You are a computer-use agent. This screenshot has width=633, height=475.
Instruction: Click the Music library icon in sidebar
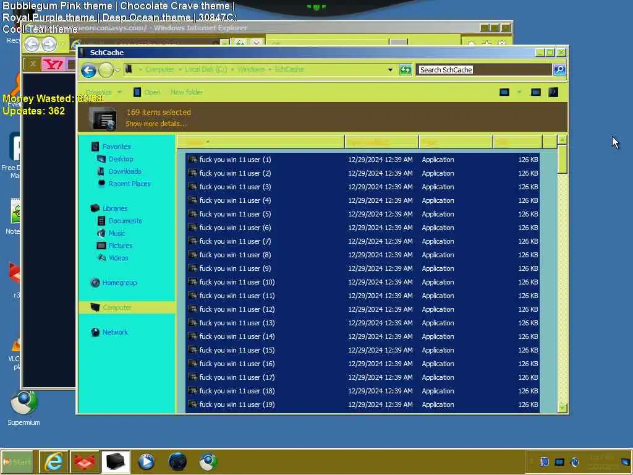pyautogui.click(x=101, y=233)
